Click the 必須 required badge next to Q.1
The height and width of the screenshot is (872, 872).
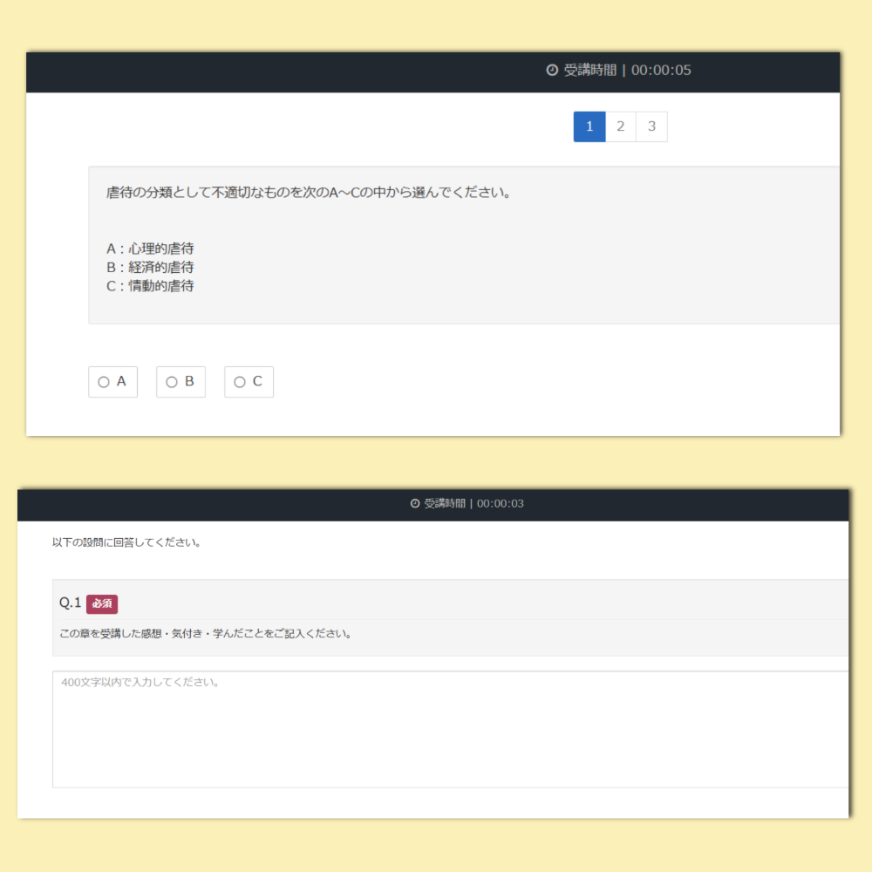coord(101,603)
